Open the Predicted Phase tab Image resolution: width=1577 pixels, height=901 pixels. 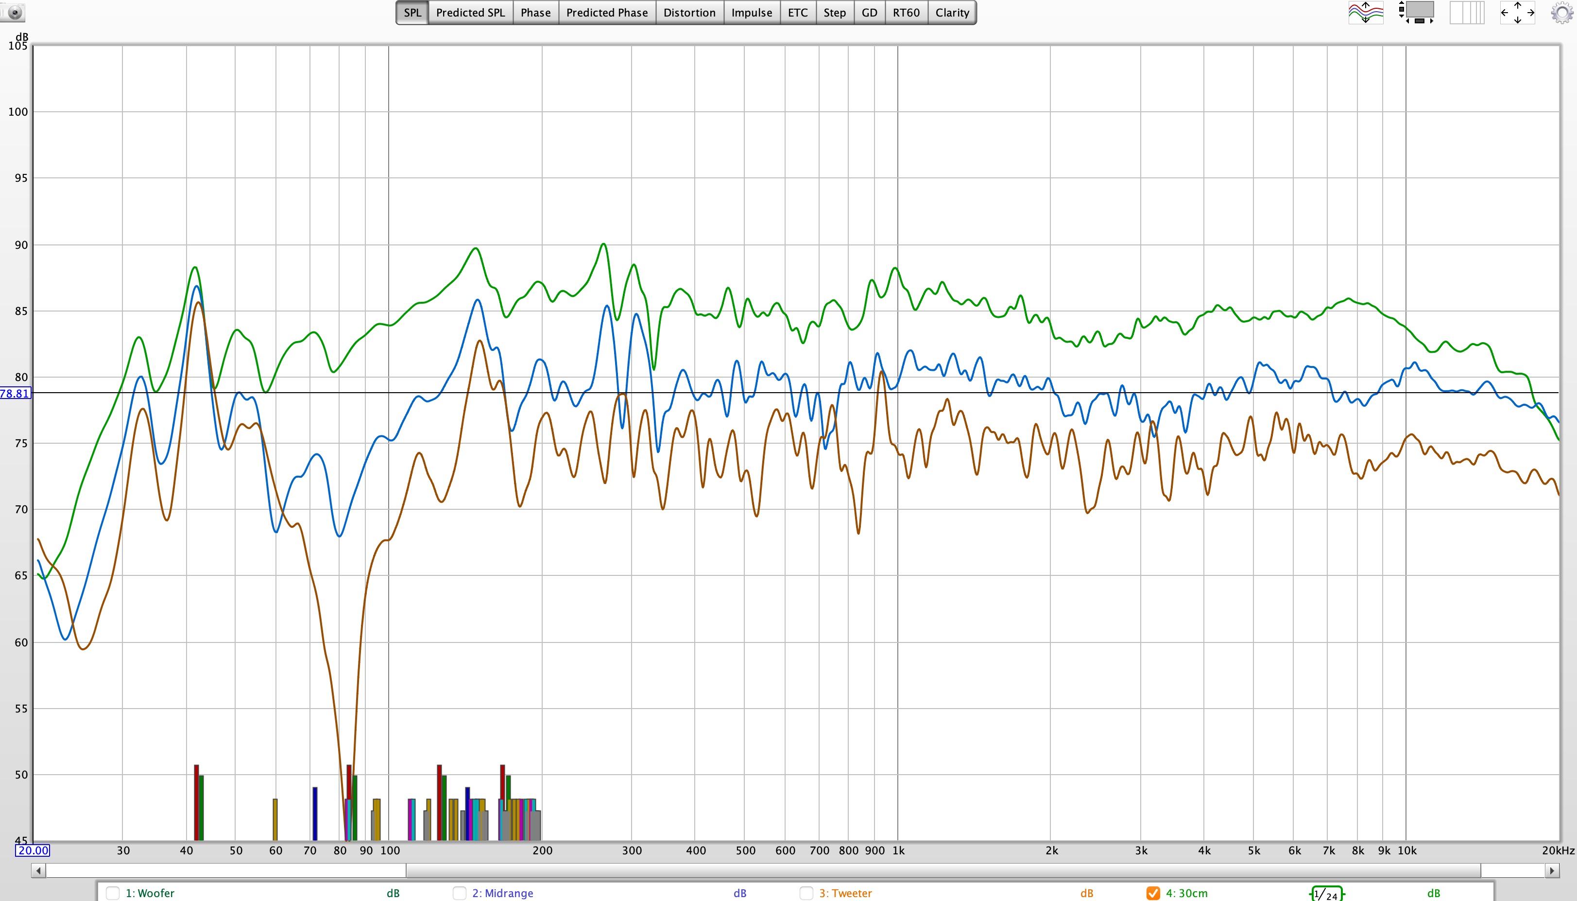point(607,12)
